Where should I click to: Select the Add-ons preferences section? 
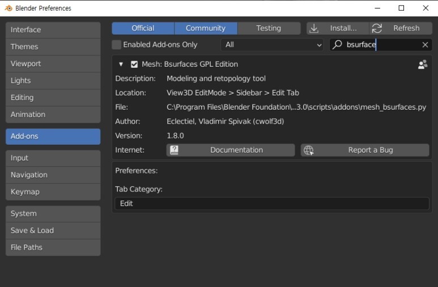point(53,136)
